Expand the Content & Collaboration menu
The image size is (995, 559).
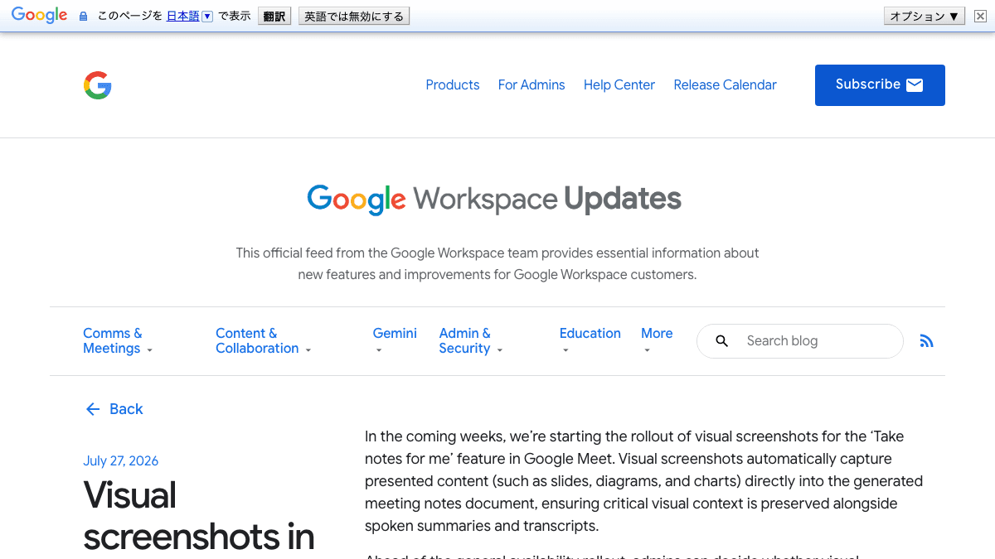pyautogui.click(x=263, y=341)
